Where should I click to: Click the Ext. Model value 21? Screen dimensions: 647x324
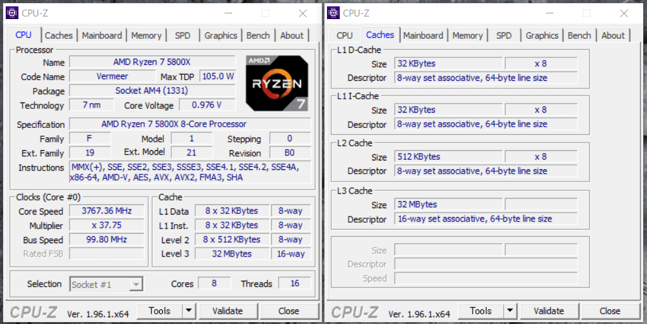tap(191, 153)
